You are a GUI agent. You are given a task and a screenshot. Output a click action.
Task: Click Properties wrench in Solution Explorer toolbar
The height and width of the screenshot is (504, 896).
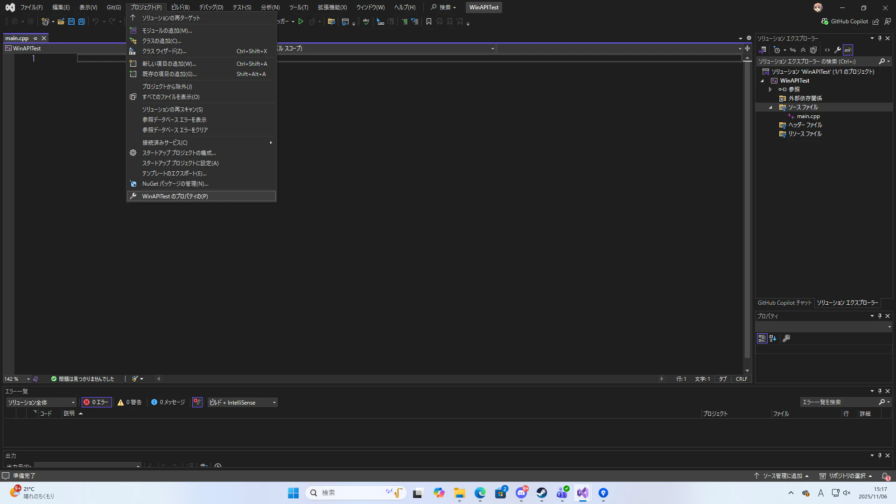tap(838, 50)
